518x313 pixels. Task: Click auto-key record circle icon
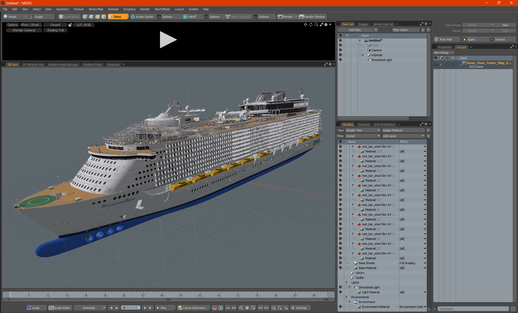[x=247, y=308]
